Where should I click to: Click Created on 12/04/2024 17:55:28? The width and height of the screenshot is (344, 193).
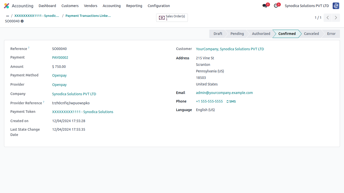(69, 121)
